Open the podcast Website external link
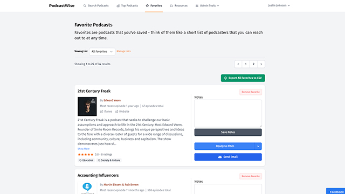 (x=122, y=112)
